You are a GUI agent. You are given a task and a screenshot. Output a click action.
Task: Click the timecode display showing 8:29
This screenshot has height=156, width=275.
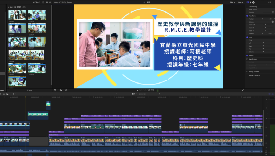pyautogui.click(x=150, y=90)
